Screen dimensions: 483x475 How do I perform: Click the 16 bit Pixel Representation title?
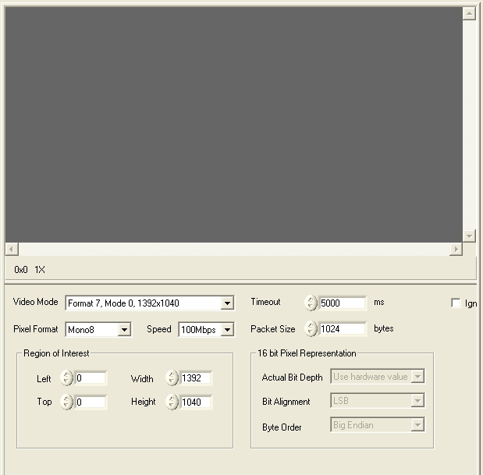(x=307, y=353)
